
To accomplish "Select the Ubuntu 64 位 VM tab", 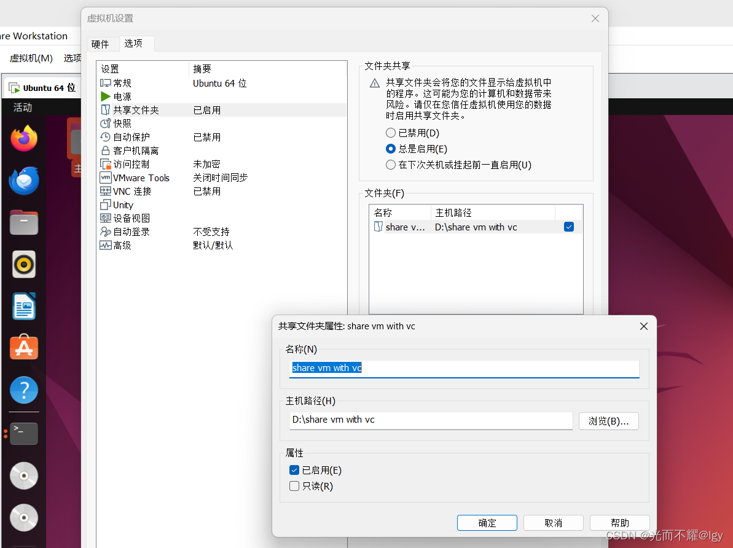I will [42, 88].
